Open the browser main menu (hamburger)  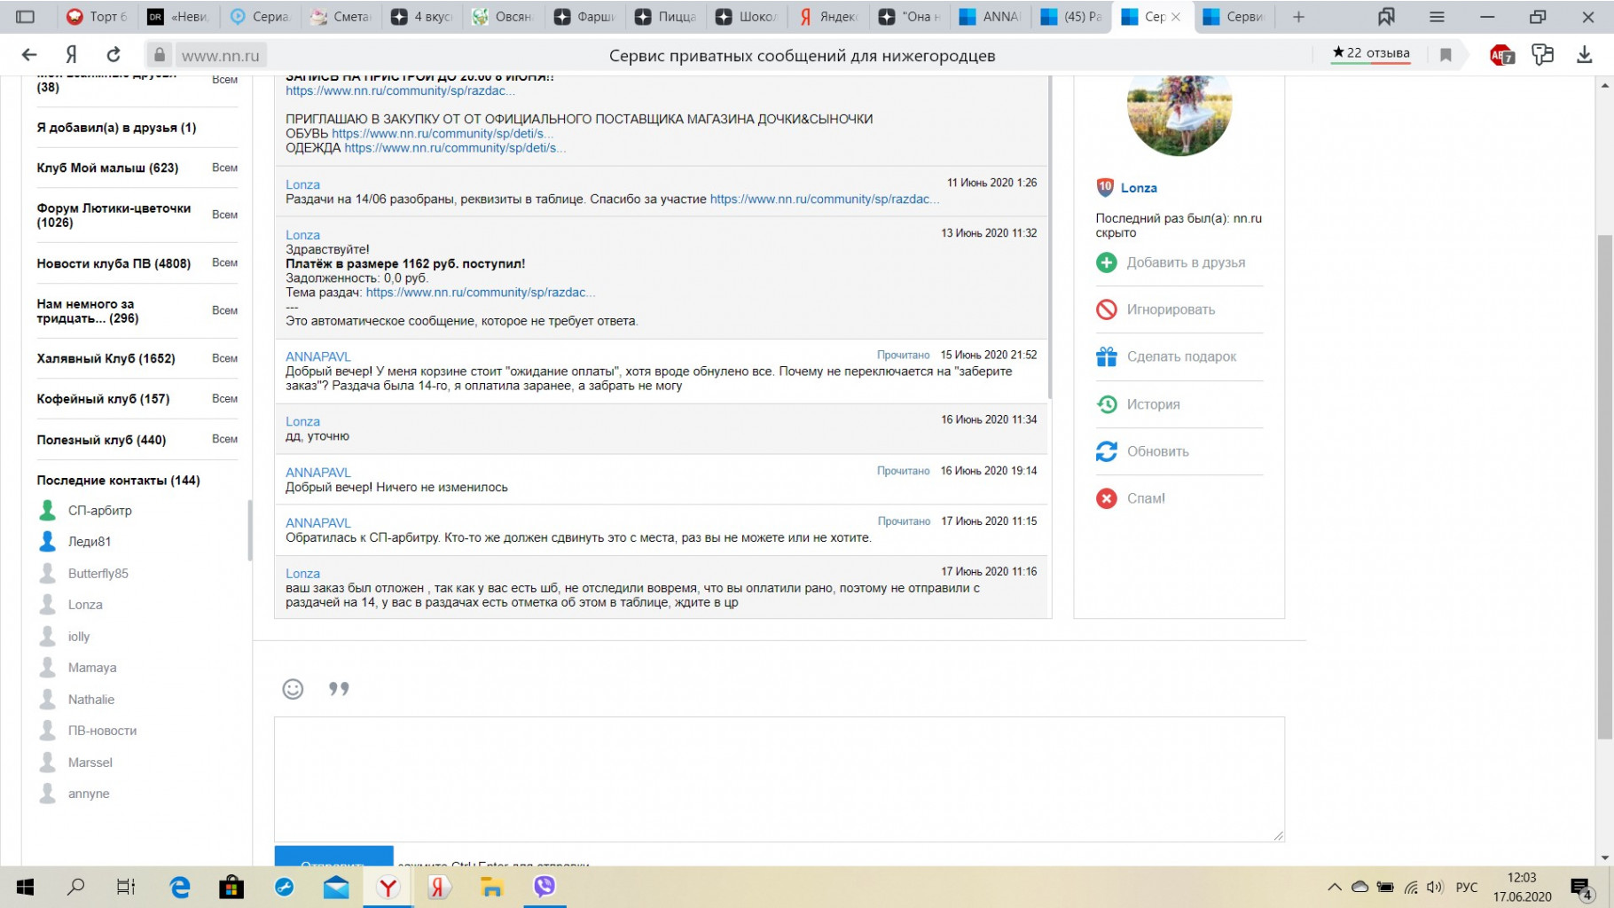coord(1437,17)
